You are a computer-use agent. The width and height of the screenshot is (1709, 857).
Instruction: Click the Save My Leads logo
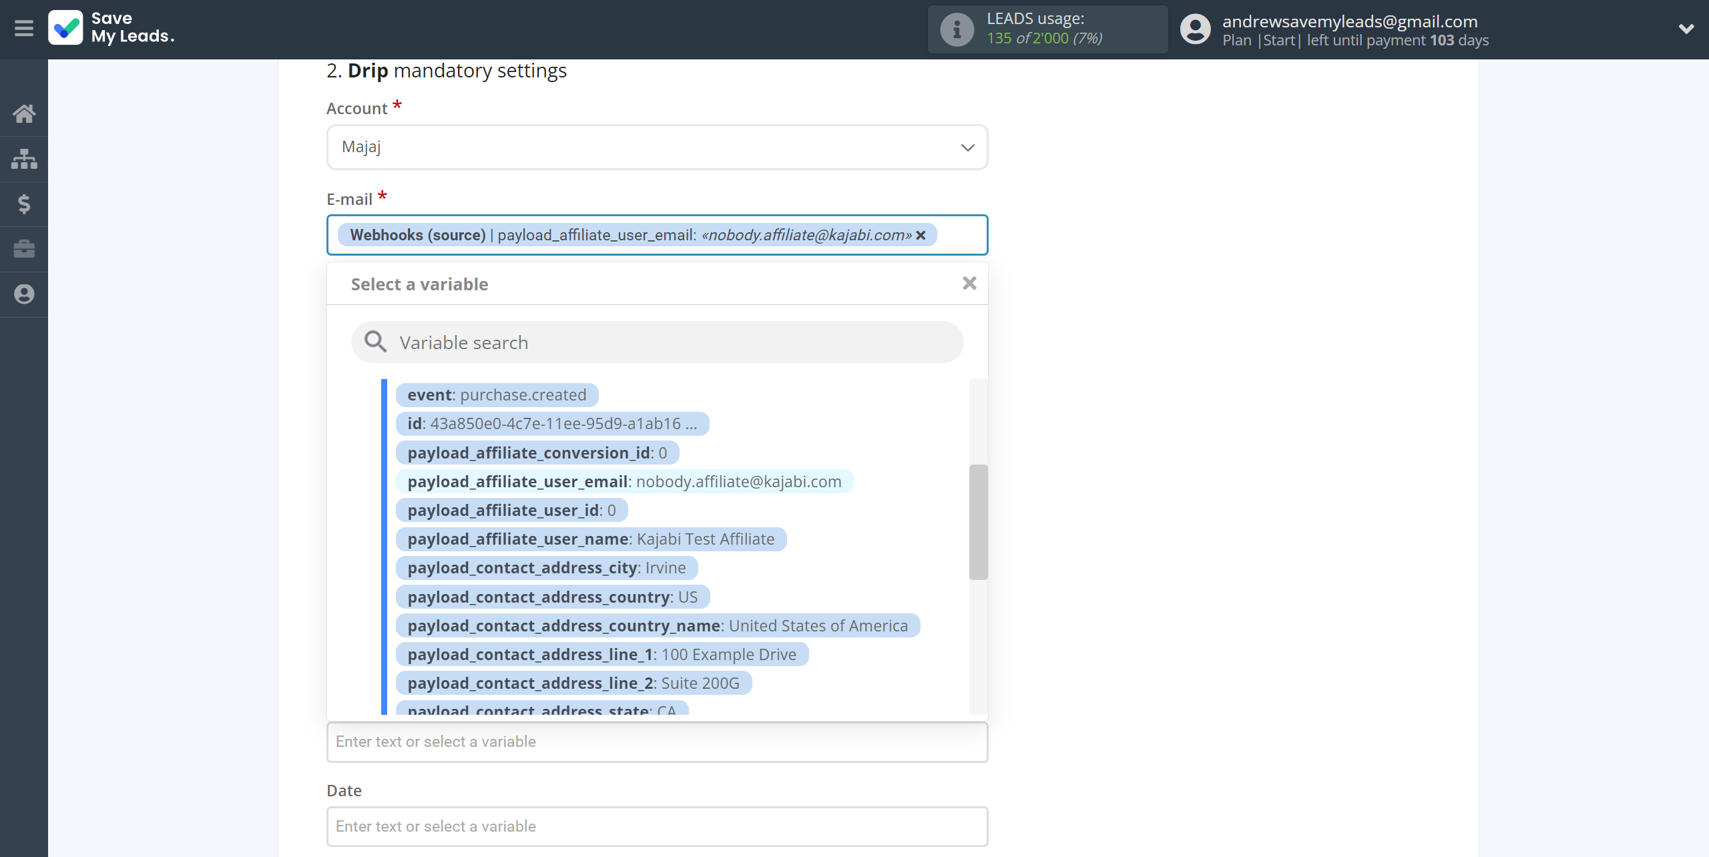[111, 28]
